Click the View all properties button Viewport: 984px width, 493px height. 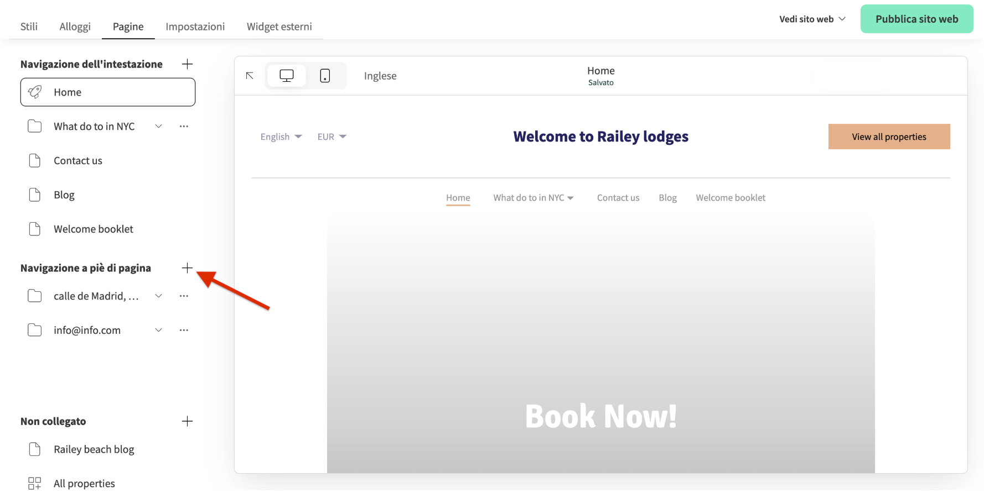889,137
